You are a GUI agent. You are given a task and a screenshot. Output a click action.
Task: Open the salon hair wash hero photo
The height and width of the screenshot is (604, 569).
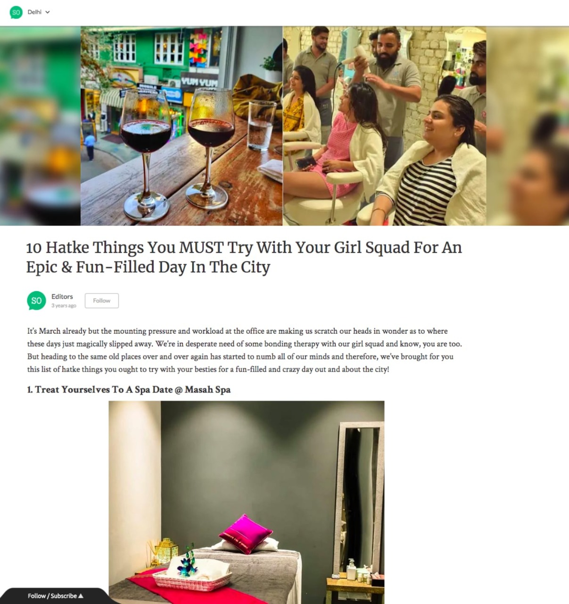[384, 126]
